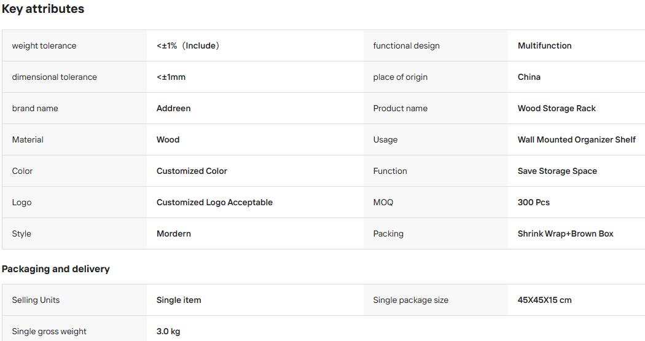Select the 3.0 kg gross weight value
This screenshot has height=341, width=645.
168,331
